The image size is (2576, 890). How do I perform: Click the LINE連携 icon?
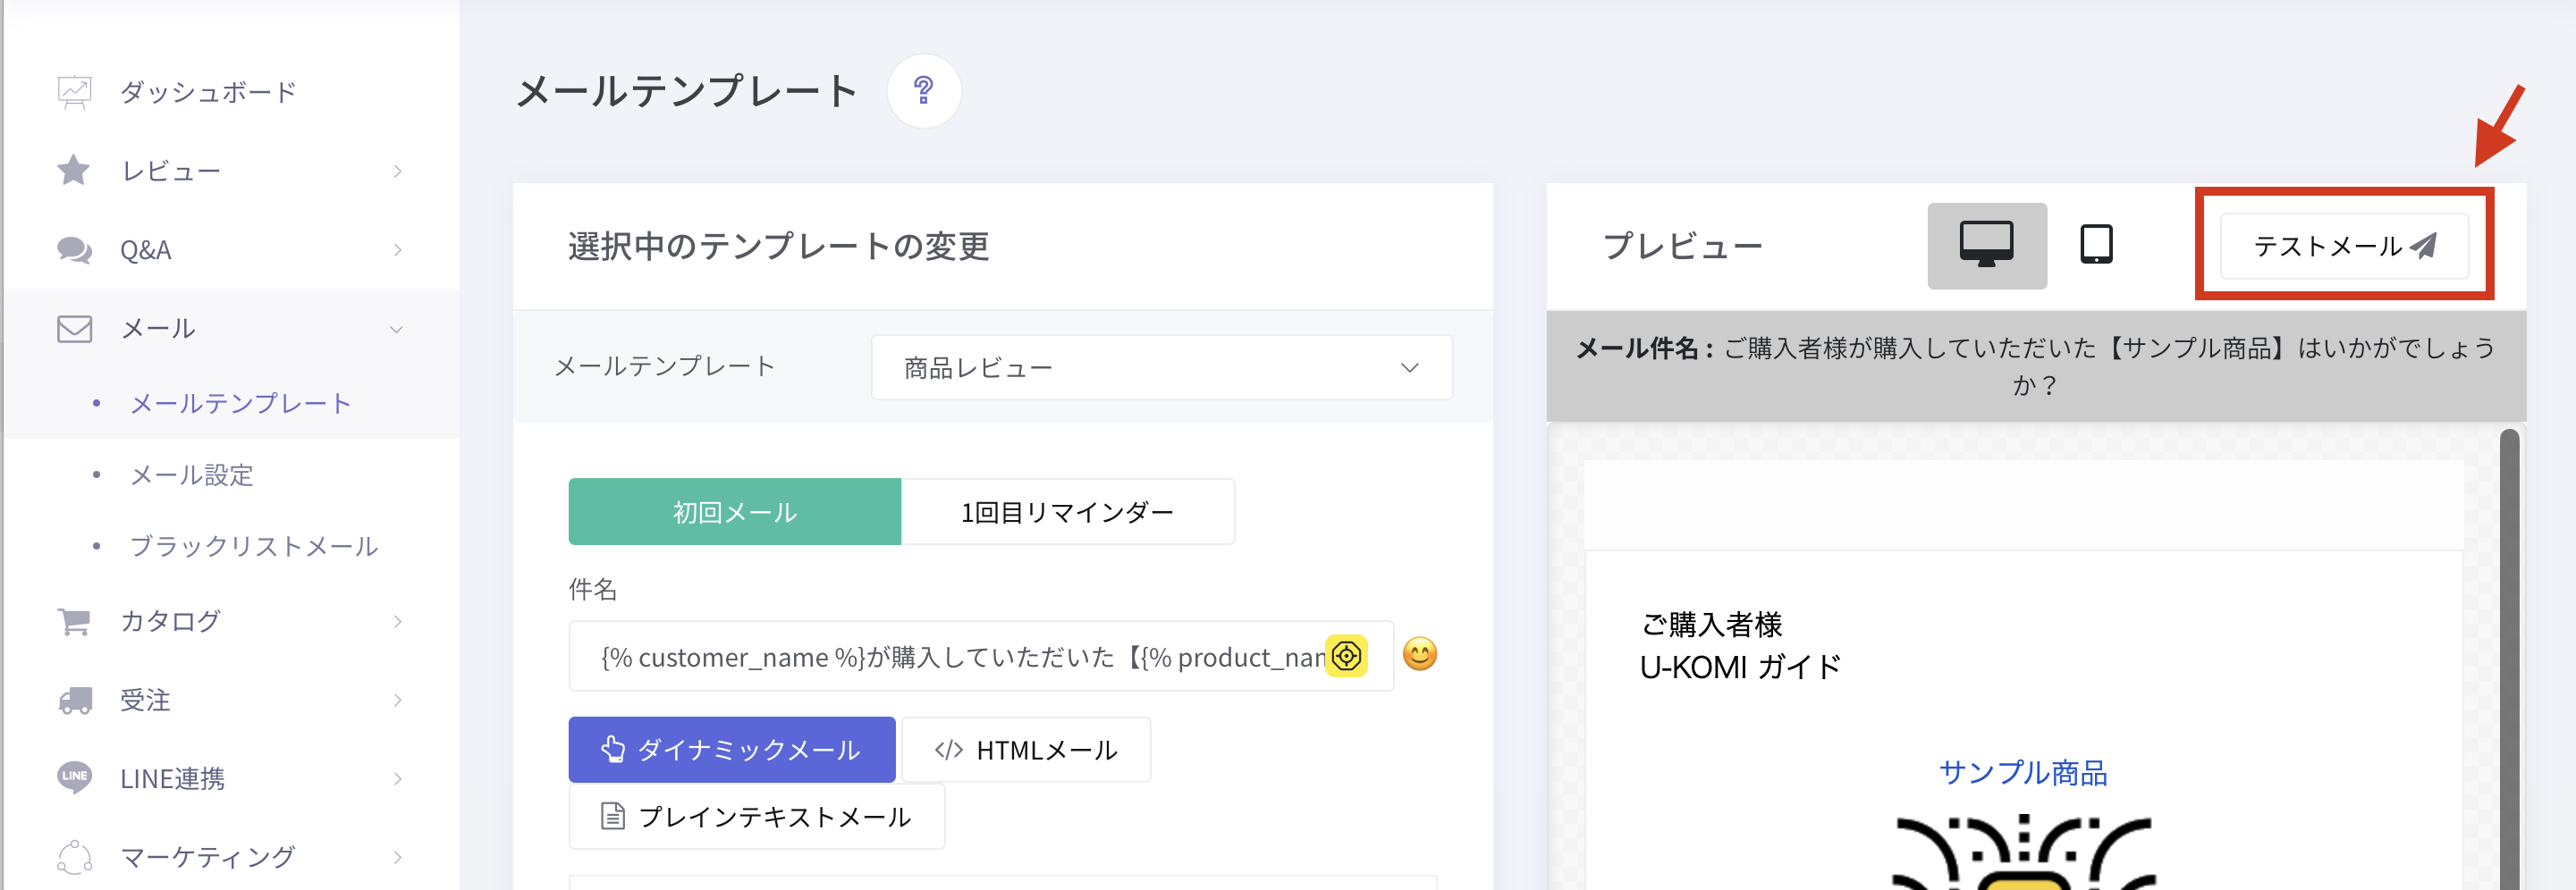click(74, 777)
